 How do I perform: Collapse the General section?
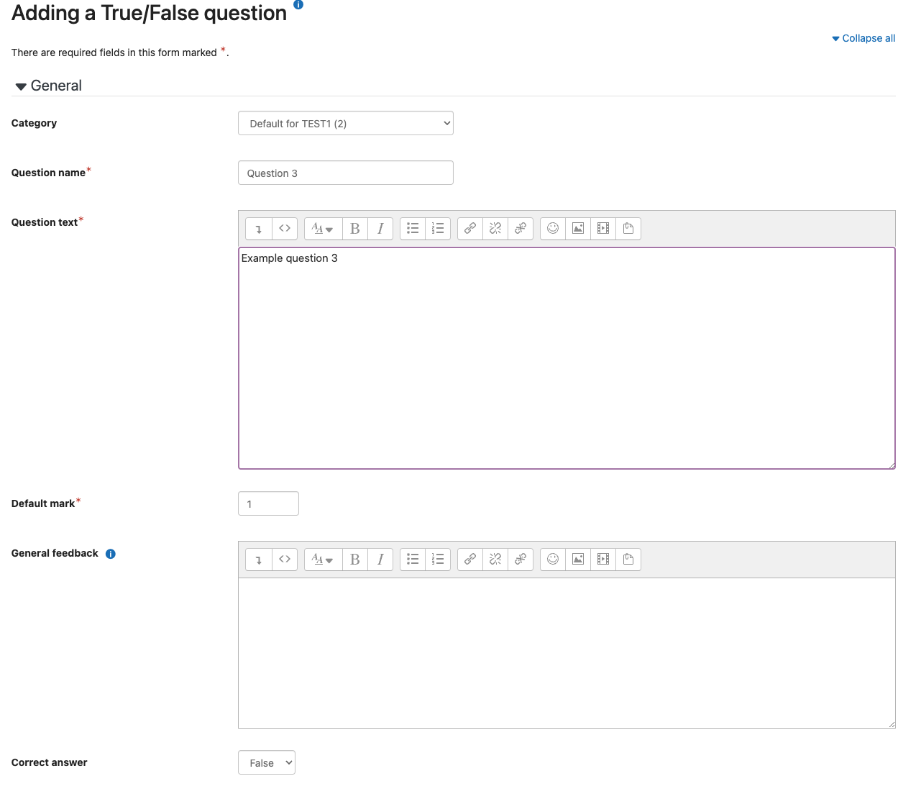(48, 86)
